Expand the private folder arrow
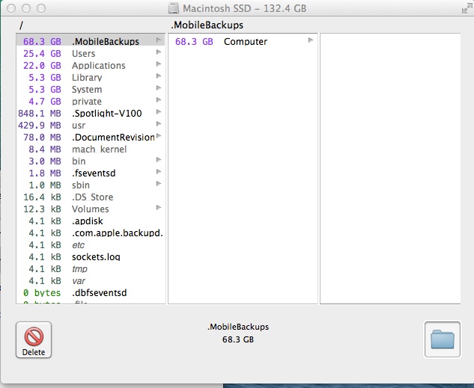474x388 pixels. (159, 100)
